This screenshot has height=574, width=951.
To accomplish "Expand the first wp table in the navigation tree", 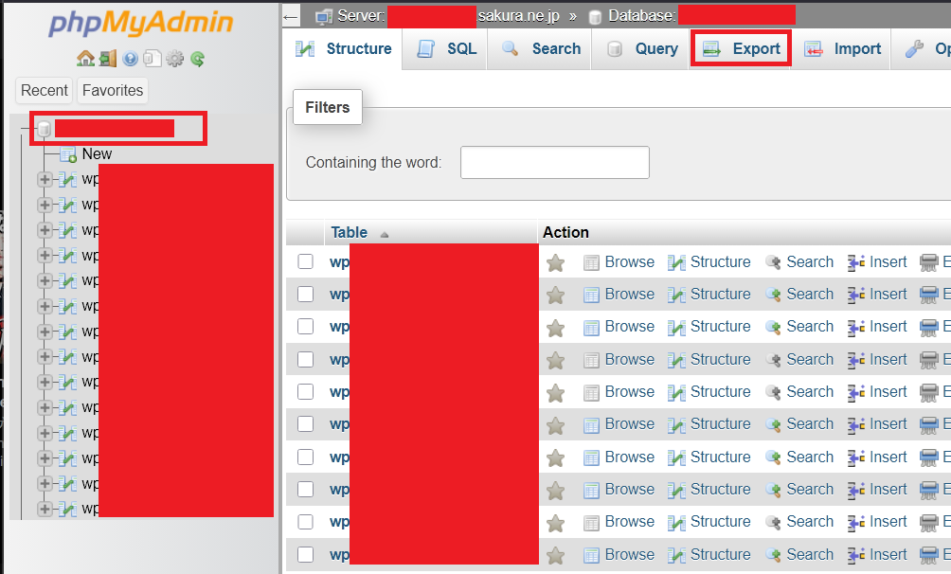I will pos(45,179).
